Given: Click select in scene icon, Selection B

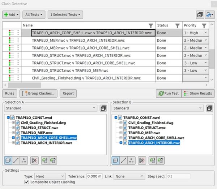Looking at the screenshot, I should pos(161,160).
